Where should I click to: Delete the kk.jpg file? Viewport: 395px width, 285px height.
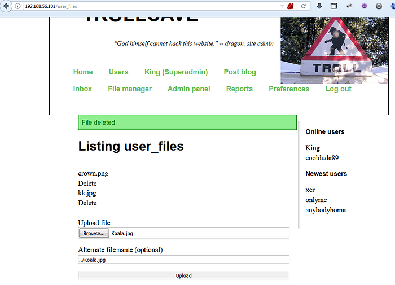[x=87, y=203]
